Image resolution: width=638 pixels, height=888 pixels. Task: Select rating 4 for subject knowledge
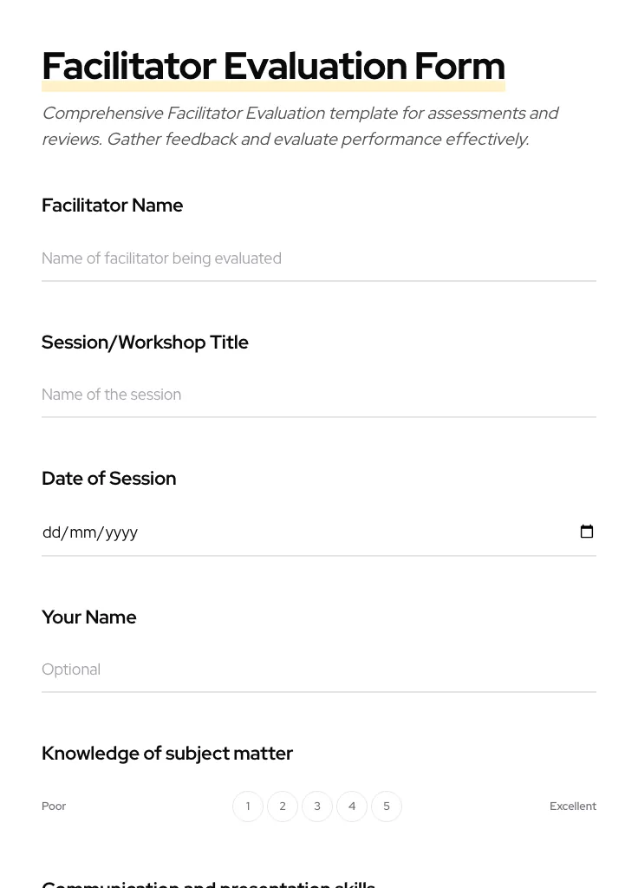(x=352, y=806)
